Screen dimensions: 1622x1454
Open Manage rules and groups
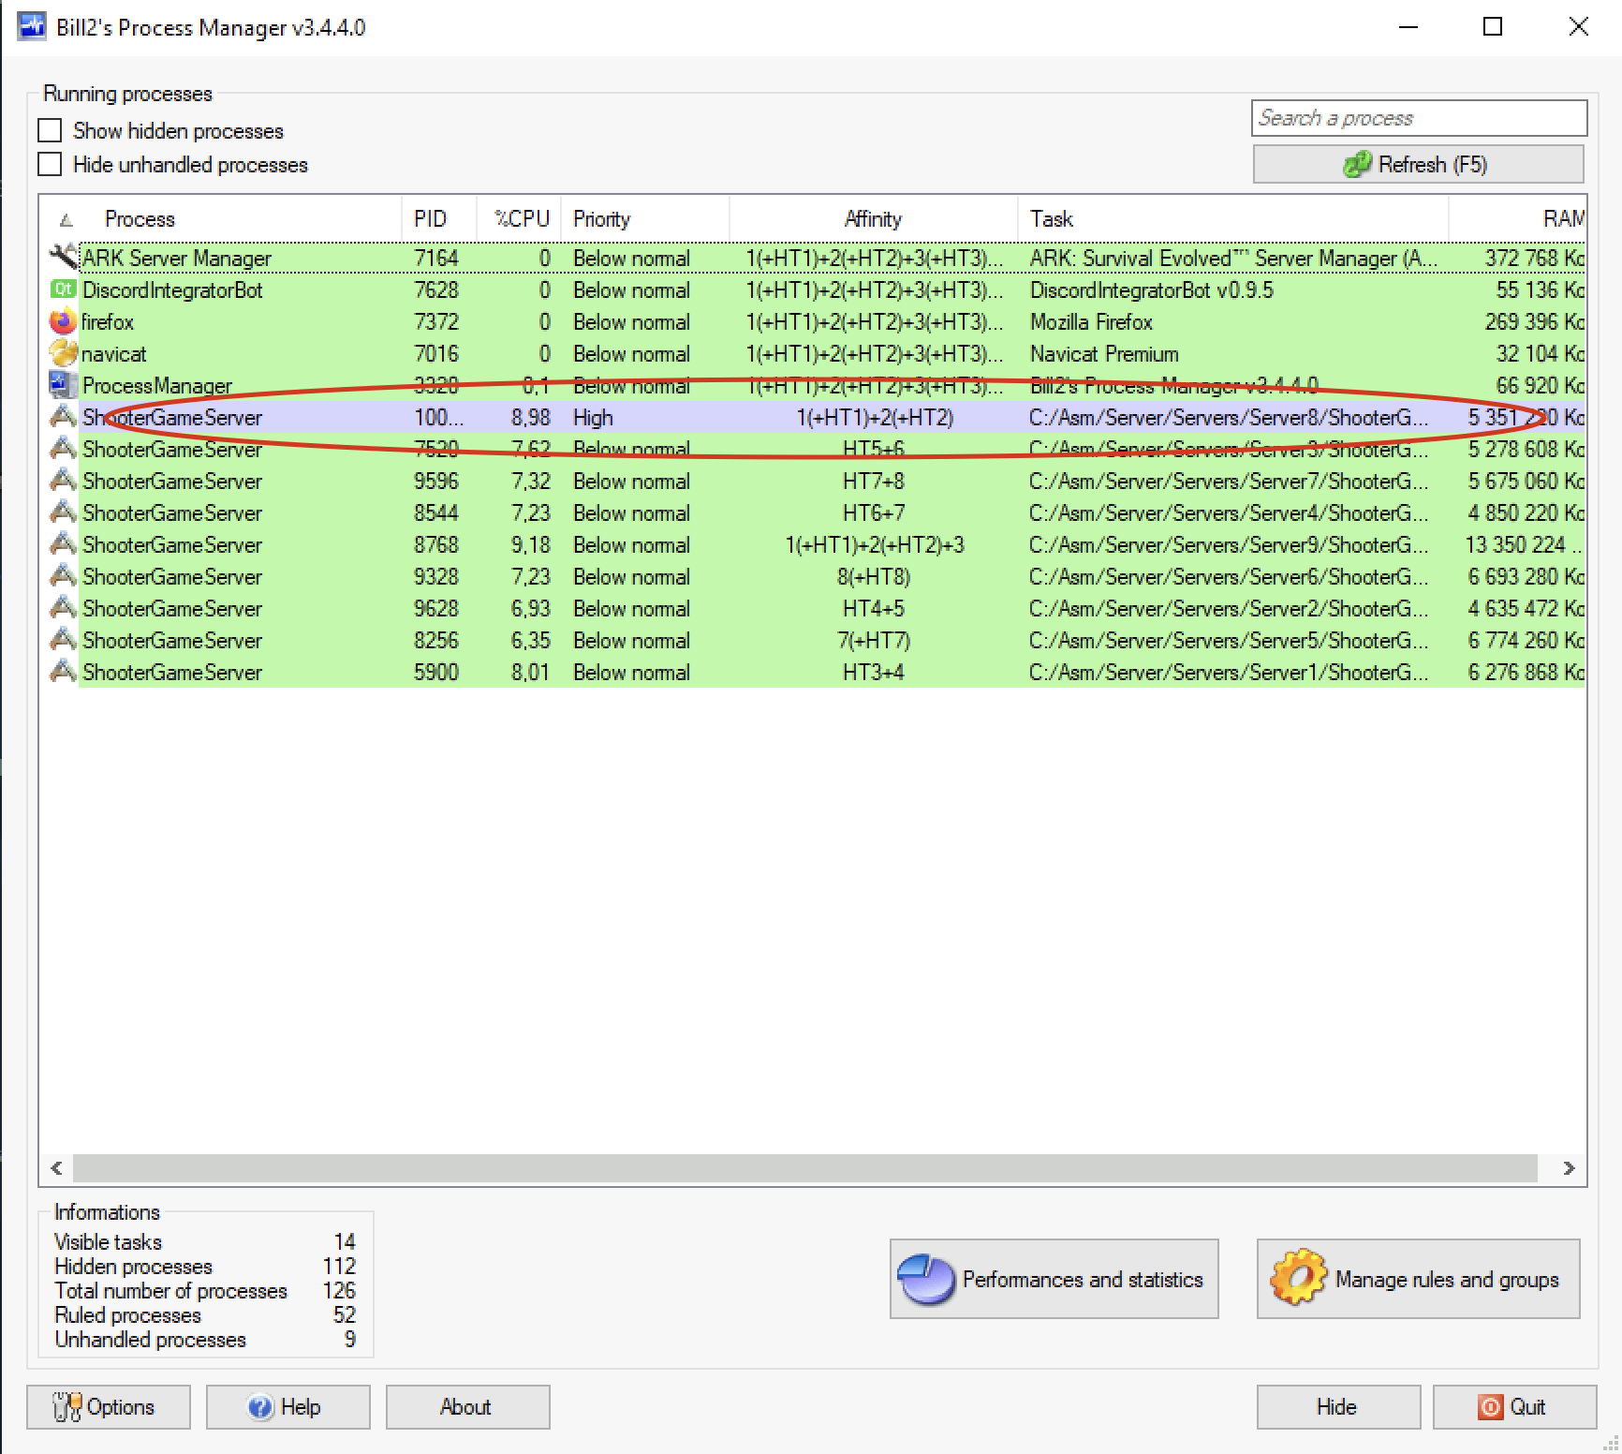point(1418,1279)
